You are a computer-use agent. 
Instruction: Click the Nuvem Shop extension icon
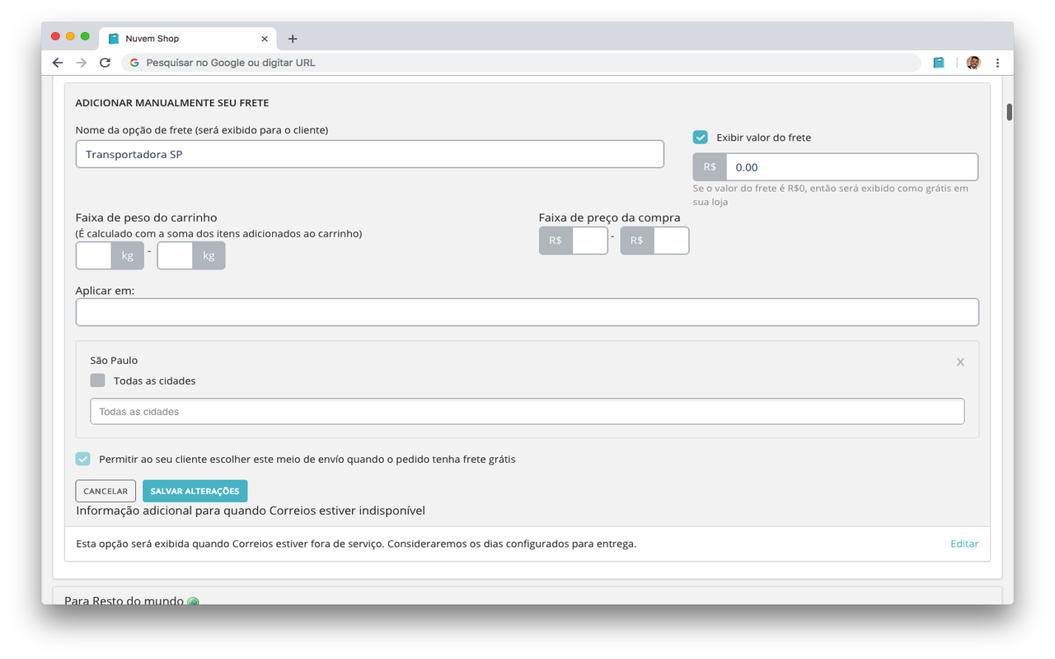tap(939, 63)
